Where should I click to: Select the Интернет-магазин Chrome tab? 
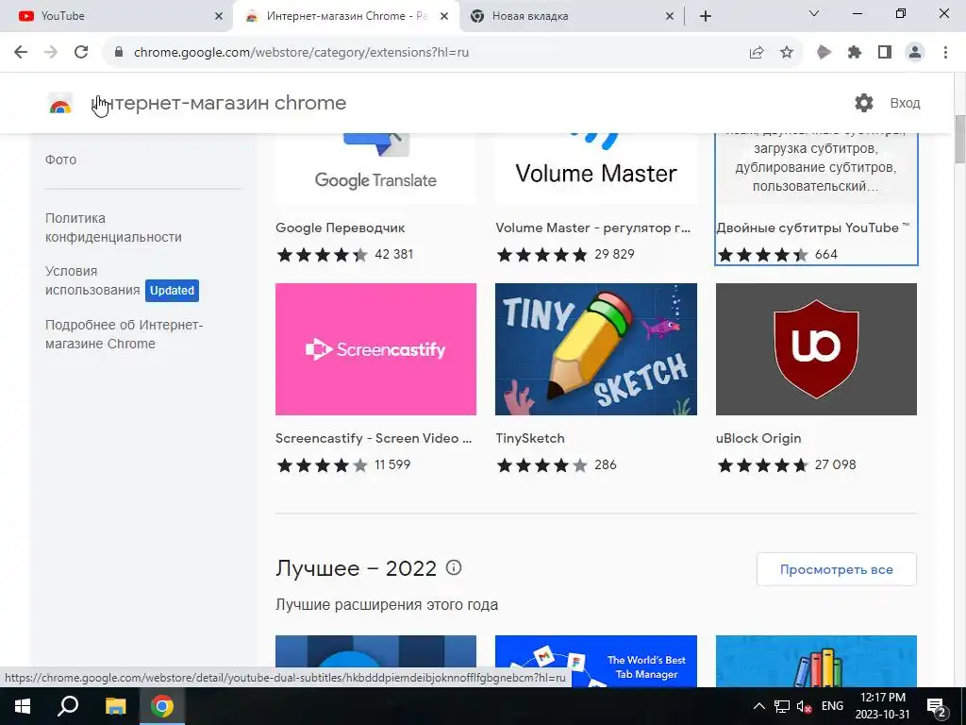[x=345, y=16]
